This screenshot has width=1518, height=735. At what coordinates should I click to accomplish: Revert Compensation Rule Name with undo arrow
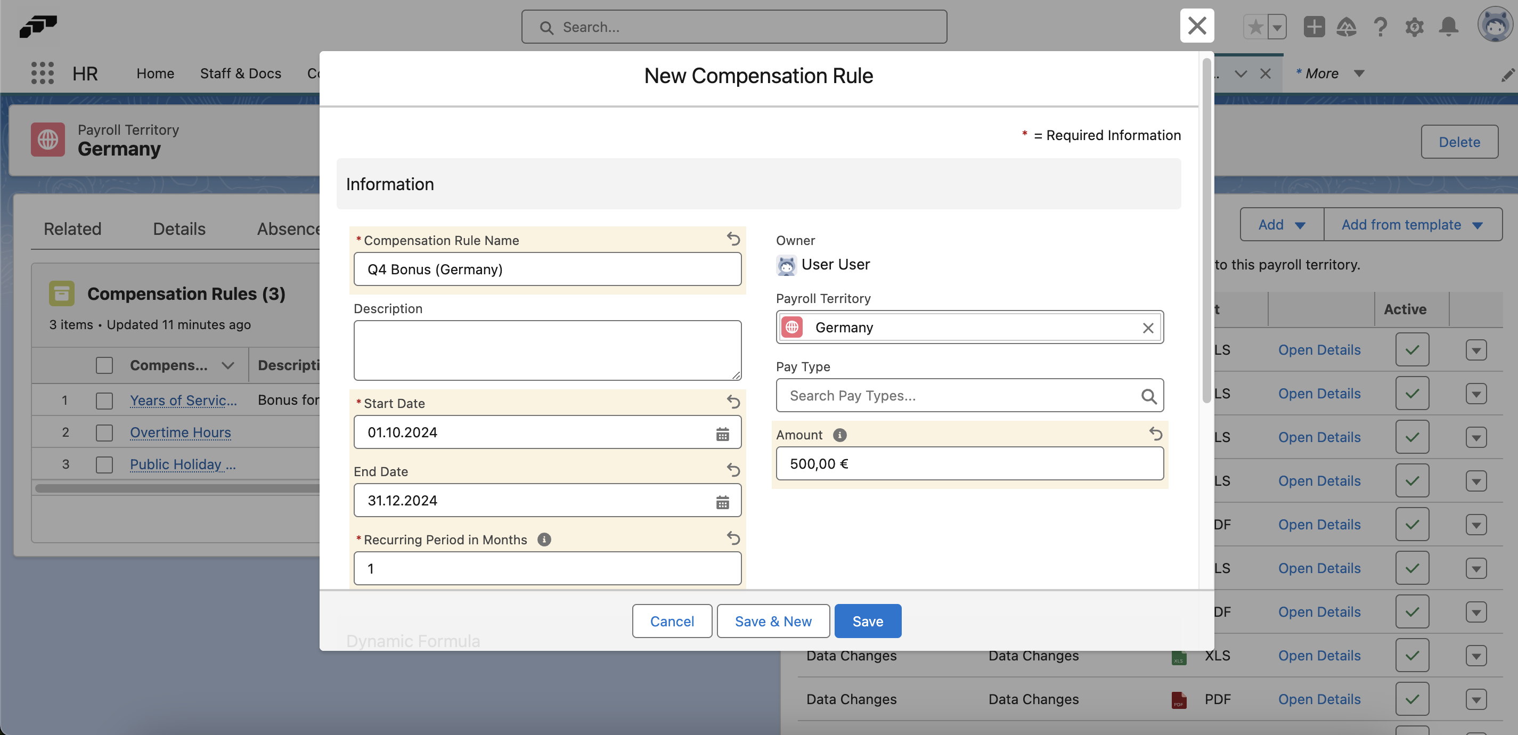click(x=732, y=239)
